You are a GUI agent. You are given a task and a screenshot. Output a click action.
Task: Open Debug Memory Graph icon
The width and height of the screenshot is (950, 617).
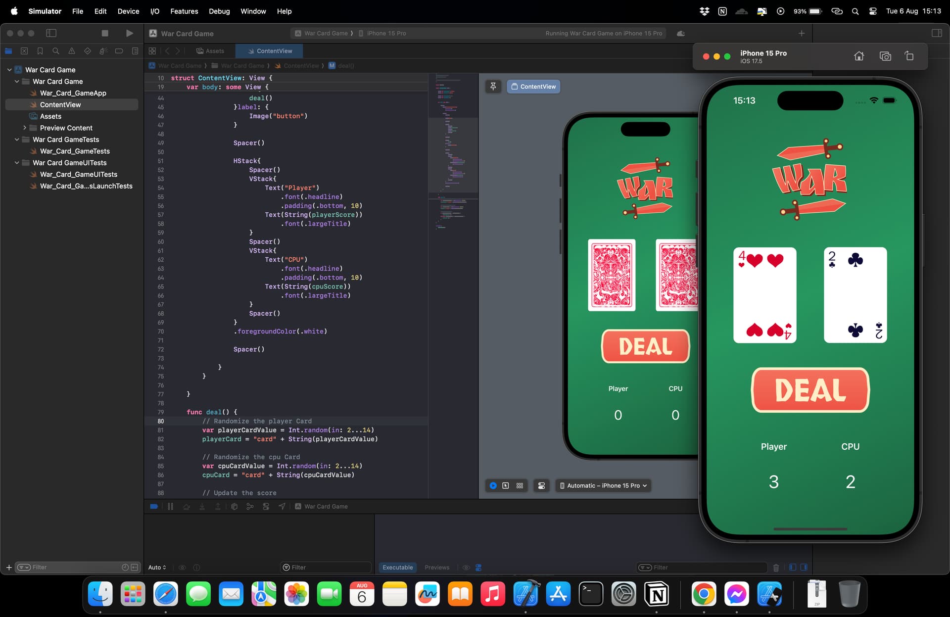[x=250, y=507]
